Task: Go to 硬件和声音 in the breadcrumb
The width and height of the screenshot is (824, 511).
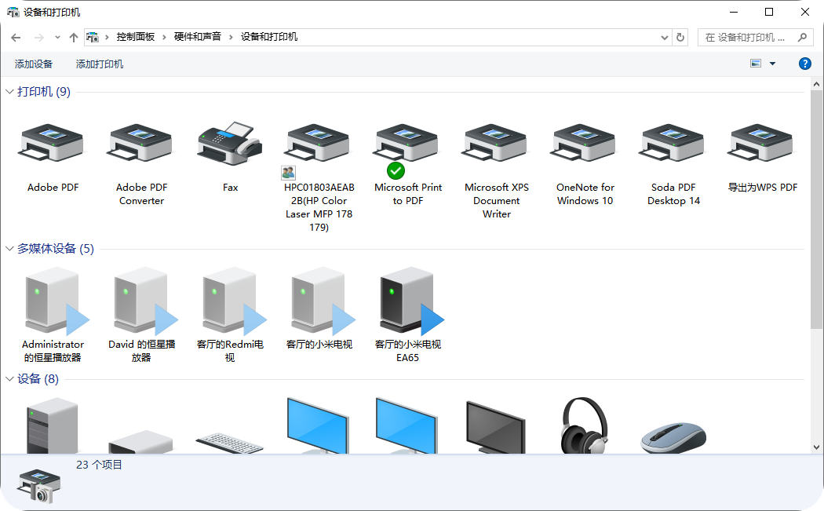Action: tap(198, 37)
